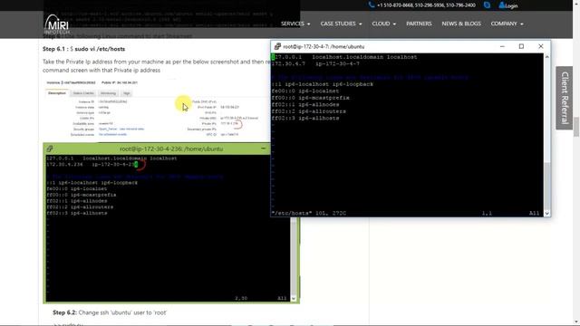The height and width of the screenshot is (326, 580).
Task: Click the ff02::2 ip6-allrouters line
Action: [308, 111]
